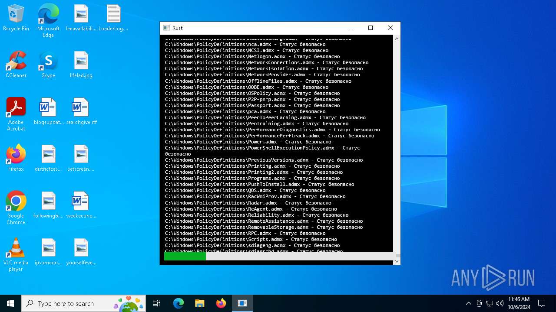Maximize the Rust window
Image resolution: width=556 pixels, height=312 pixels.
(x=371, y=28)
